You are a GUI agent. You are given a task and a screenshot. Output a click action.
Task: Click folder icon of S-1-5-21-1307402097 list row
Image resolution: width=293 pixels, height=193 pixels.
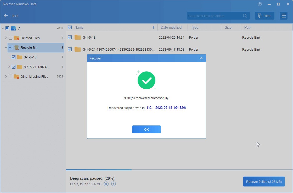point(77,49)
